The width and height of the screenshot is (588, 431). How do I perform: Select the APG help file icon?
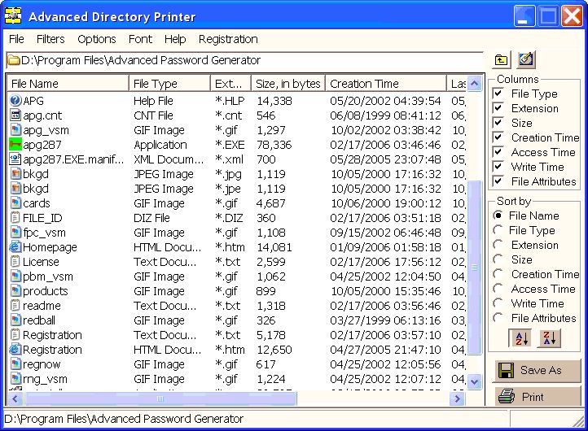pyautogui.click(x=15, y=101)
